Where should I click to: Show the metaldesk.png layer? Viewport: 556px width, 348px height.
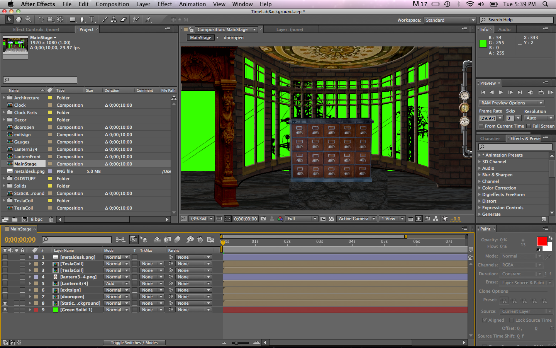click(5, 257)
